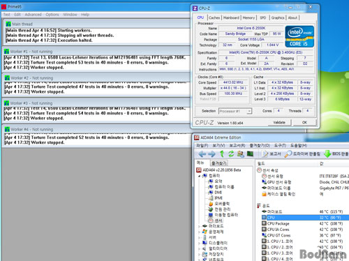This screenshot has height=261, width=349.
Task: Click the OK button in CPU-Z
Action: pyautogui.click(x=304, y=122)
